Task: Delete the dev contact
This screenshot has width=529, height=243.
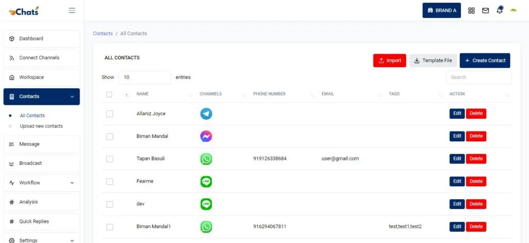Action: (x=476, y=204)
